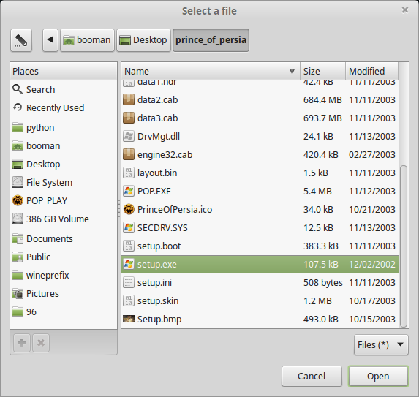This screenshot has width=419, height=397.
Task: Click the 02/27/2003 modified date
Action: pyautogui.click(x=372, y=154)
